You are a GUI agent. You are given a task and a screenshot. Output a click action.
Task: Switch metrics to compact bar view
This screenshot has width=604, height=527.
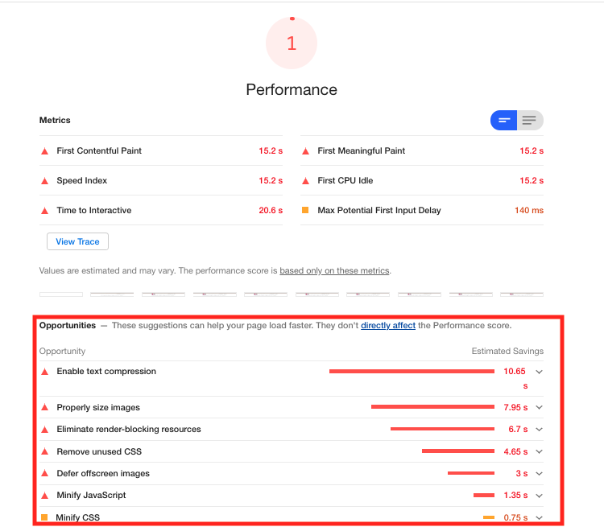coord(504,121)
